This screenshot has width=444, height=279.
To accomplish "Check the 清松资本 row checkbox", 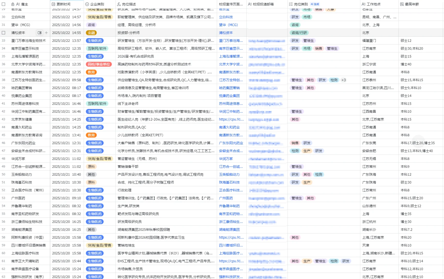I will point(4,33).
